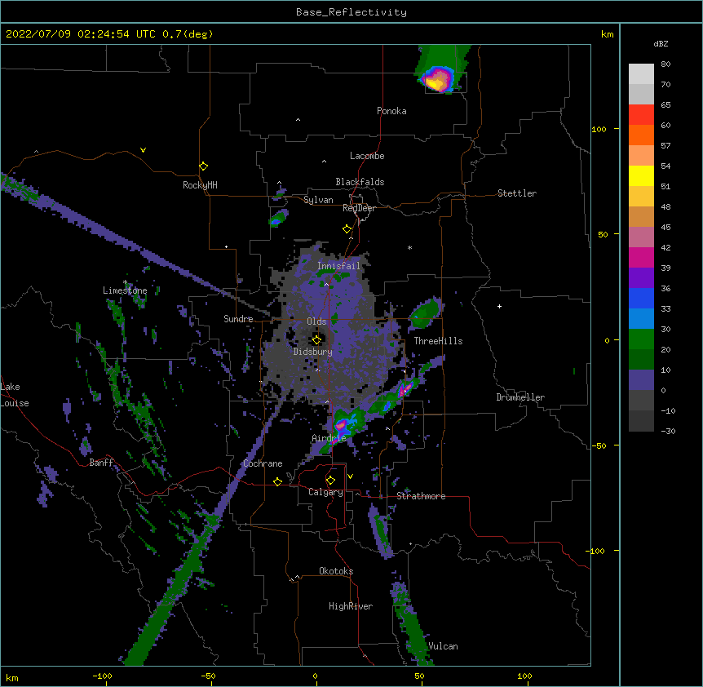Viewport: 703px width, 687px height.
Task: Click the dBZ legend heading
Action: [661, 44]
